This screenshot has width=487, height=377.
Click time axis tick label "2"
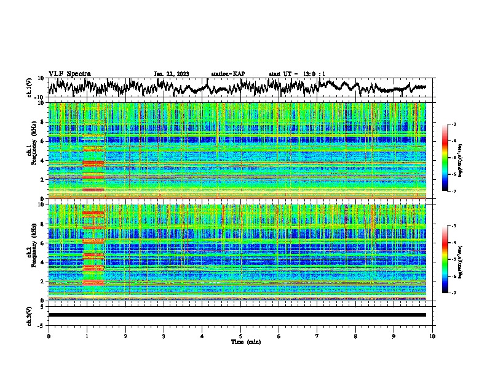125,336
